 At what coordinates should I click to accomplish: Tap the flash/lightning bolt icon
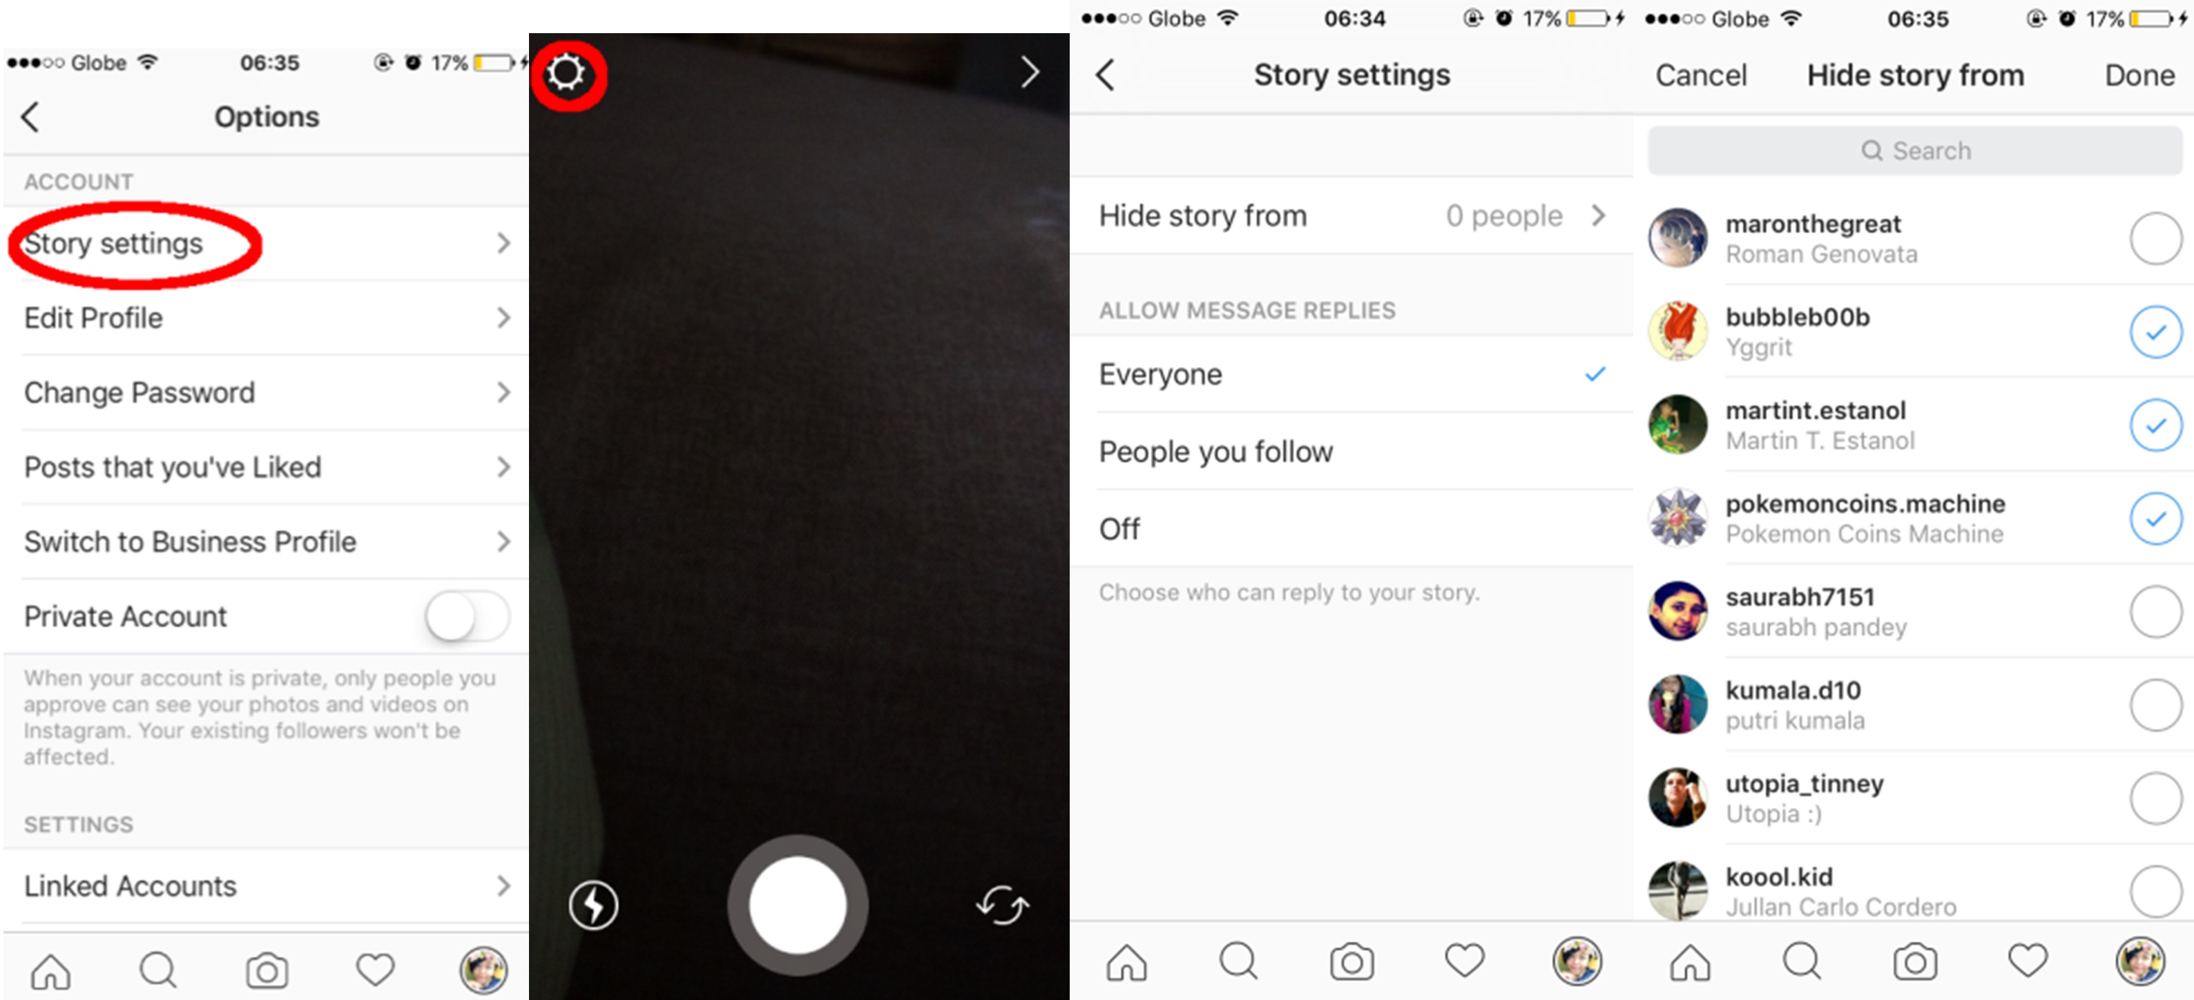pyautogui.click(x=589, y=902)
